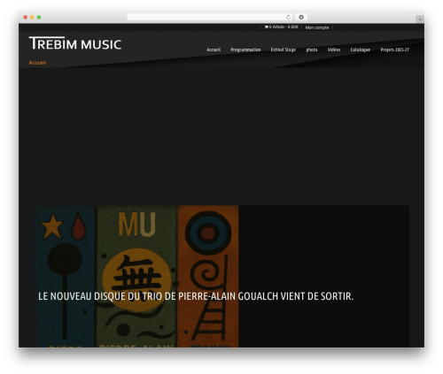The image size is (443, 374).
Task: Click the download icon in browser toolbar
Action: [301, 17]
